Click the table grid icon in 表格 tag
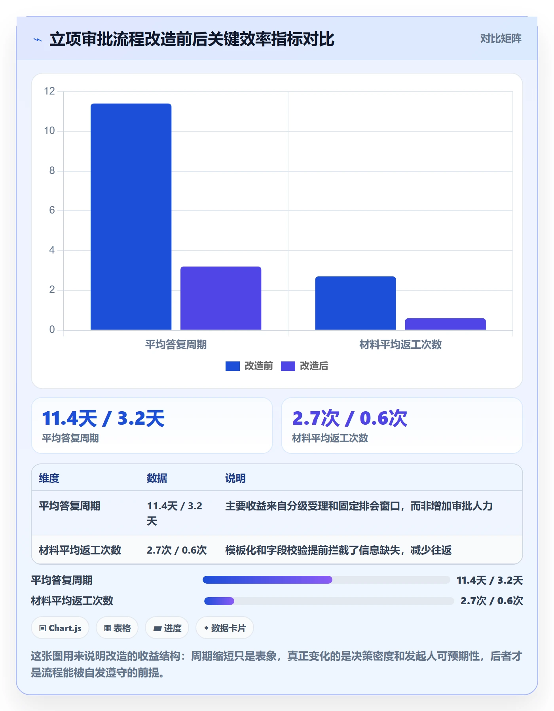This screenshot has width=554, height=711. pyautogui.click(x=107, y=628)
